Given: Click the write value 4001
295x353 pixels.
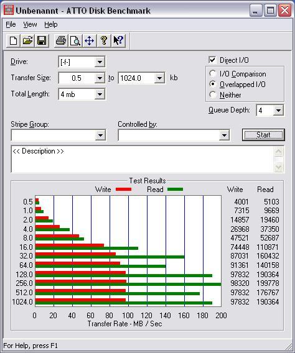Looking at the screenshot, I should click(241, 201).
